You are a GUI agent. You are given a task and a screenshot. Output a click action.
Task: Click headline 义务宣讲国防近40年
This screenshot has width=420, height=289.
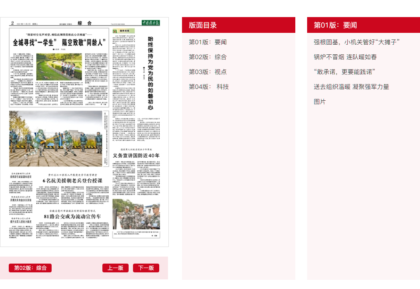point(136,155)
